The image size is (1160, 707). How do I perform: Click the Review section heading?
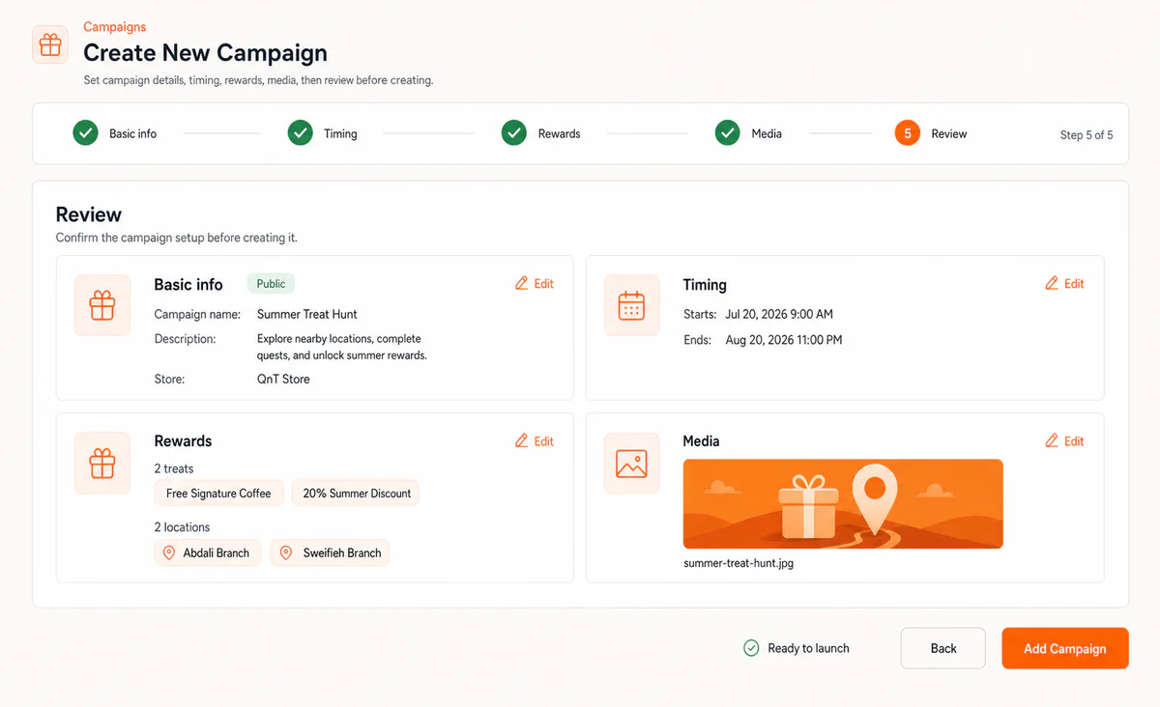tap(89, 214)
